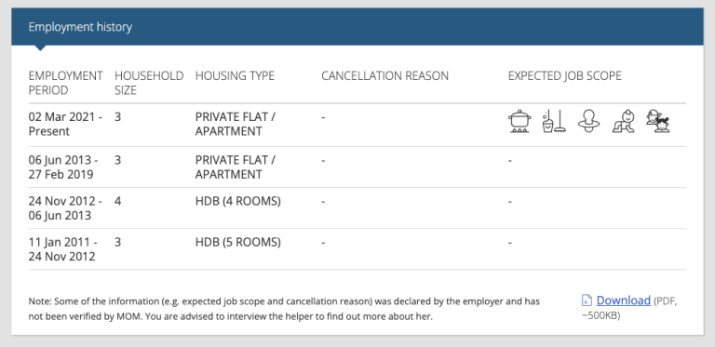Click the HDB (5 ROOMS) housing type cell

point(238,242)
